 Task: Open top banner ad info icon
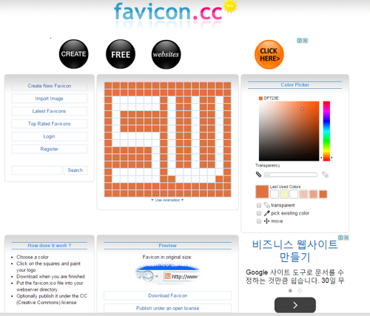(300, 41)
